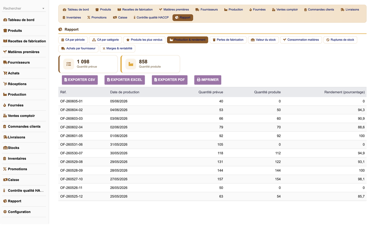Screen dimensions: 375x231
Task: Open Produits in top navigation
Action: tap(103, 10)
